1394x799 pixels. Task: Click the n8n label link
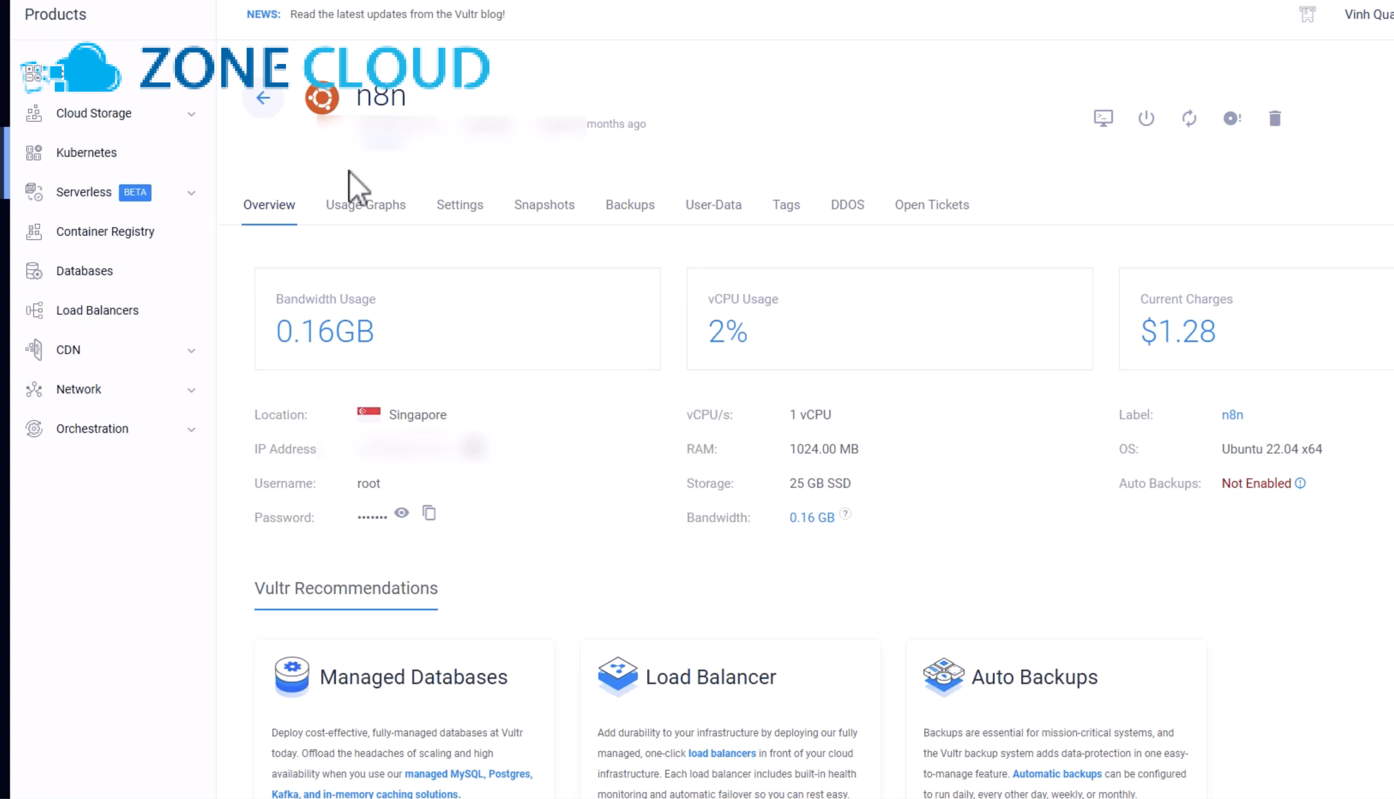coord(1232,414)
